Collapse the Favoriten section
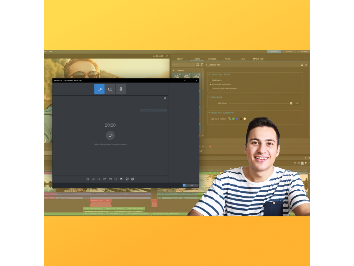The height and width of the screenshot is (266, 354). [x=174, y=71]
